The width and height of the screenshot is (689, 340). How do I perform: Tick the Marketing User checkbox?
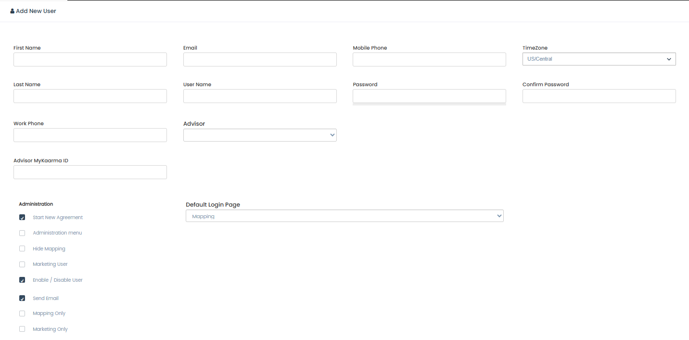coord(22,264)
